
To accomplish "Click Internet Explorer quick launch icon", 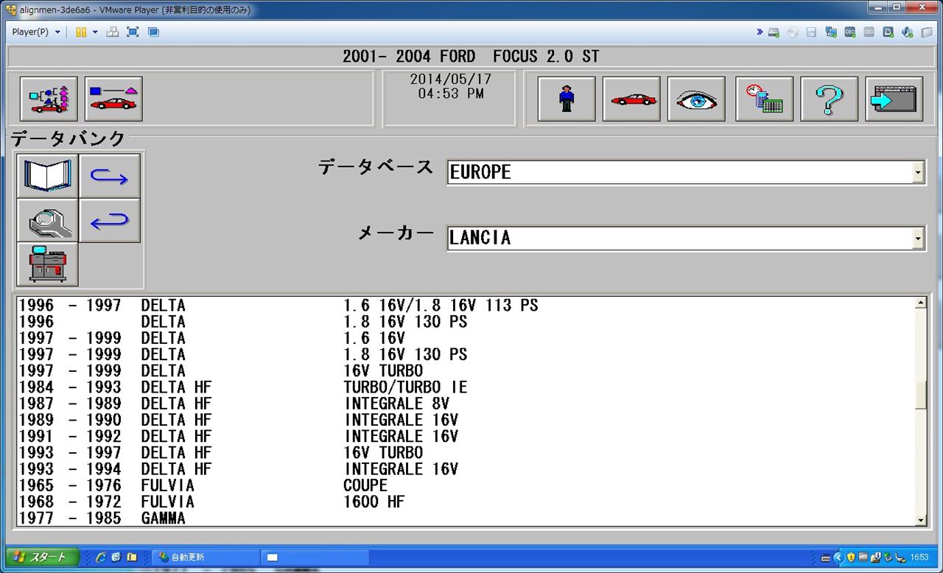I will pyautogui.click(x=102, y=558).
